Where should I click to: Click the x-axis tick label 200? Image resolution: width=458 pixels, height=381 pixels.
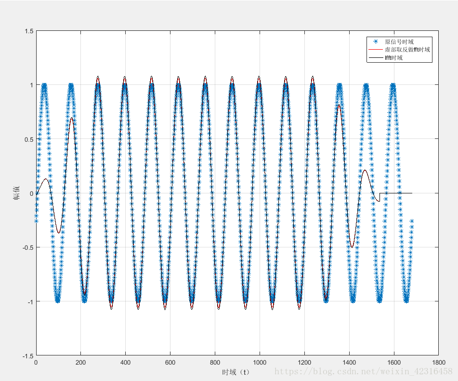click(80, 363)
